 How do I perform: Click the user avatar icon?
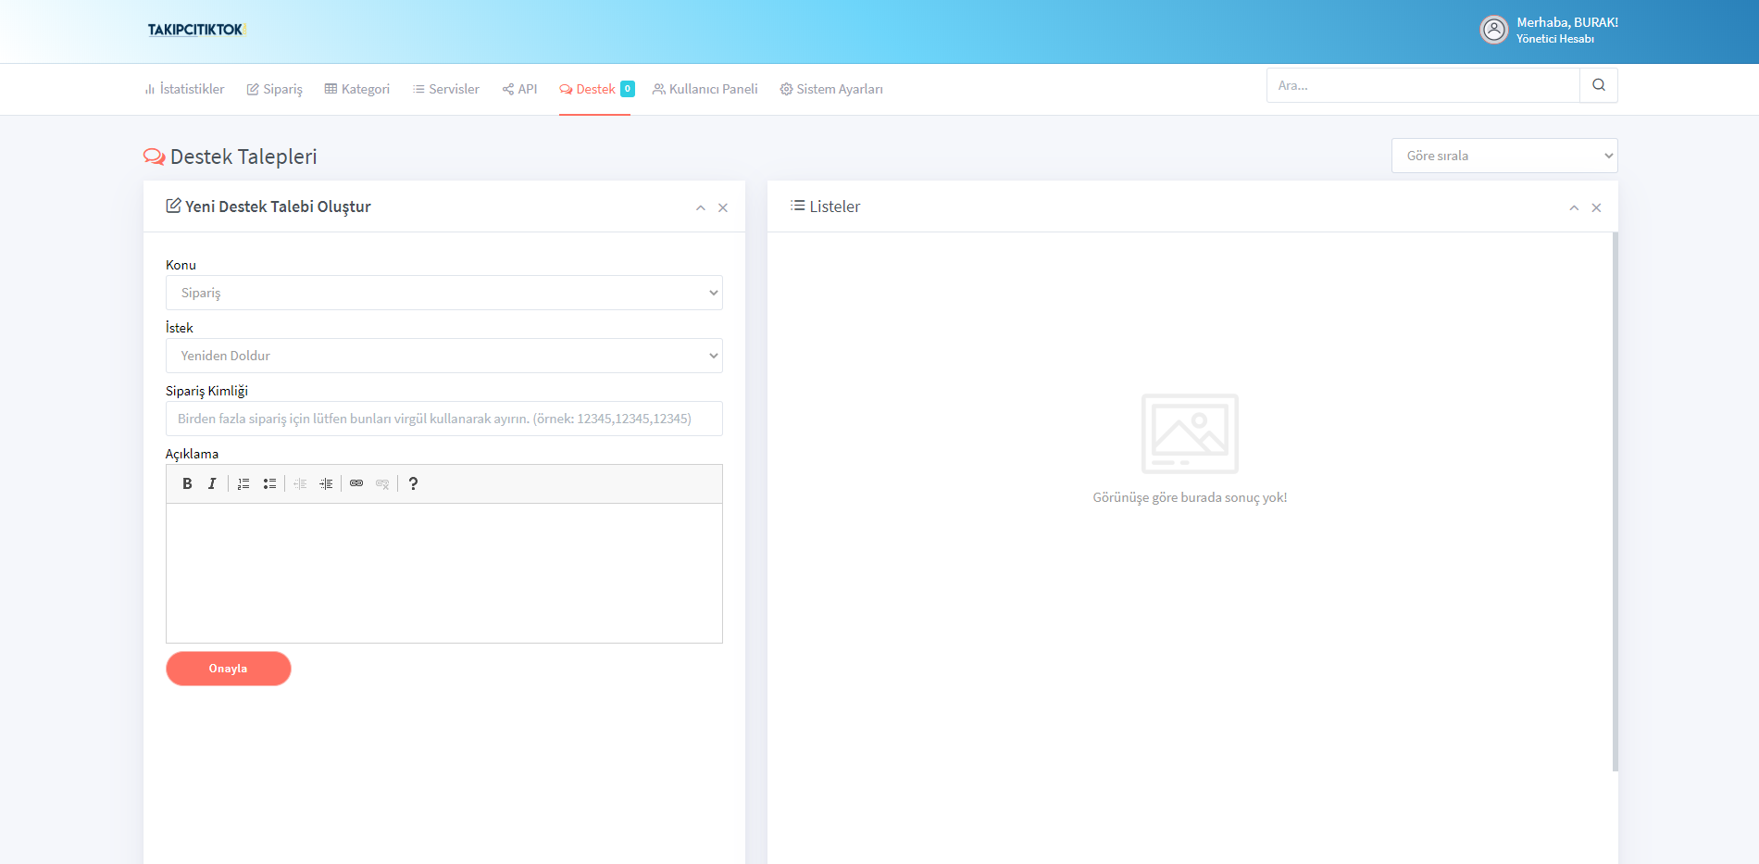[1494, 30]
